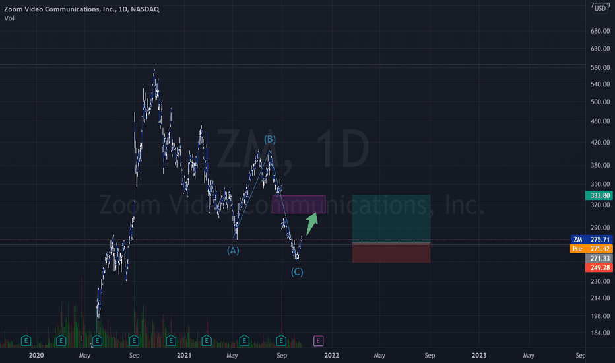Select the (B) wave label
The image size is (615, 363).
pyautogui.click(x=270, y=139)
